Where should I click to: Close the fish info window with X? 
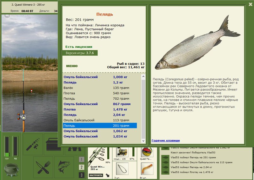point(251,4)
